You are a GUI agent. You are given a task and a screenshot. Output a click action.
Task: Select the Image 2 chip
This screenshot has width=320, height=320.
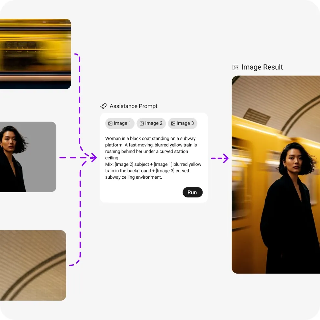coord(151,123)
